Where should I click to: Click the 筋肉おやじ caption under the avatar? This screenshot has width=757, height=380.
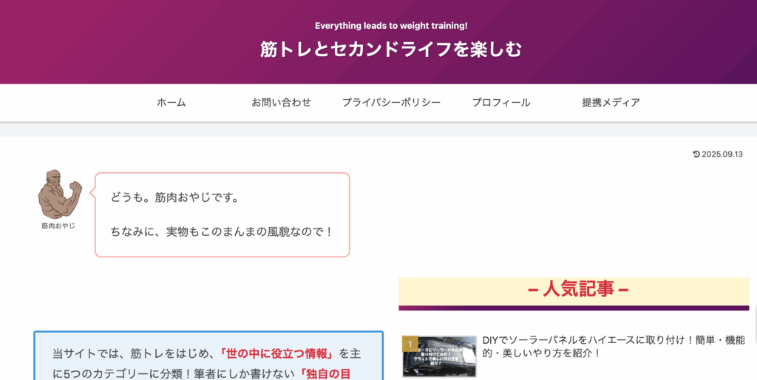(58, 225)
